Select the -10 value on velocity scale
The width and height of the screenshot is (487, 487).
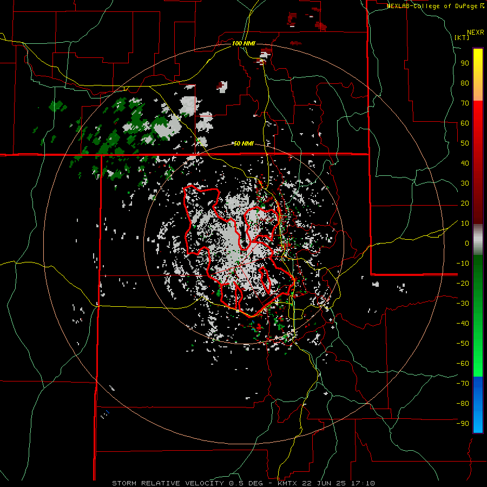[463, 264]
